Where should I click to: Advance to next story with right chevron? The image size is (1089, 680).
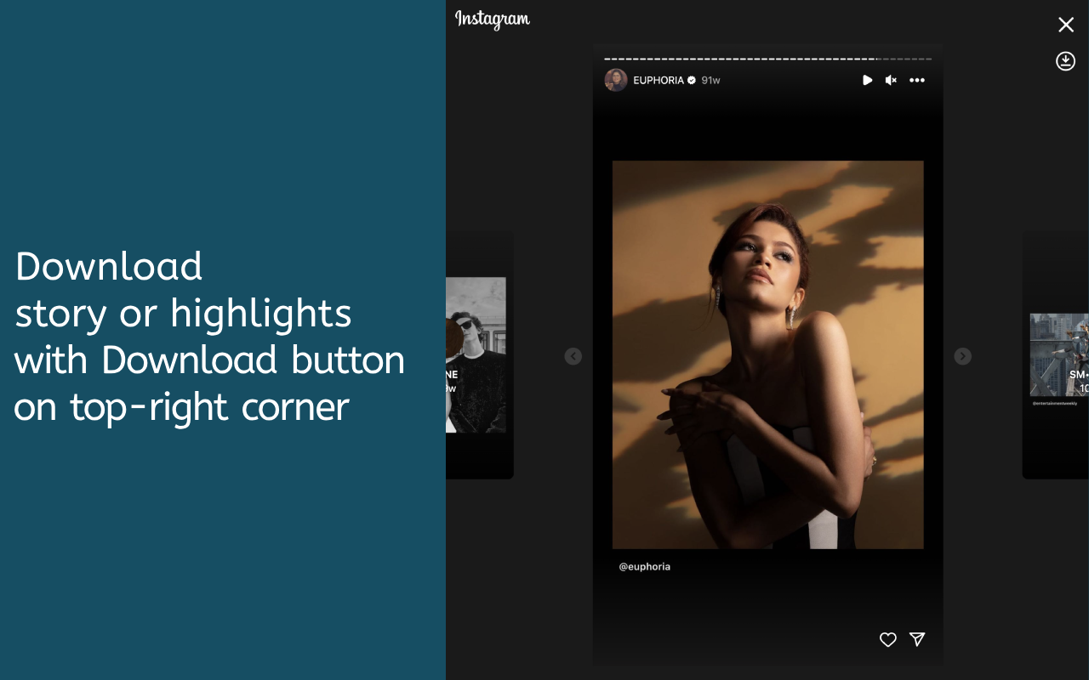[962, 356]
